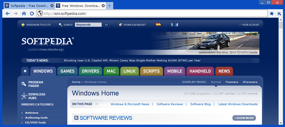Open the Download Basket icon
This screenshot has height=127, width=285.
pyautogui.click(x=121, y=25)
